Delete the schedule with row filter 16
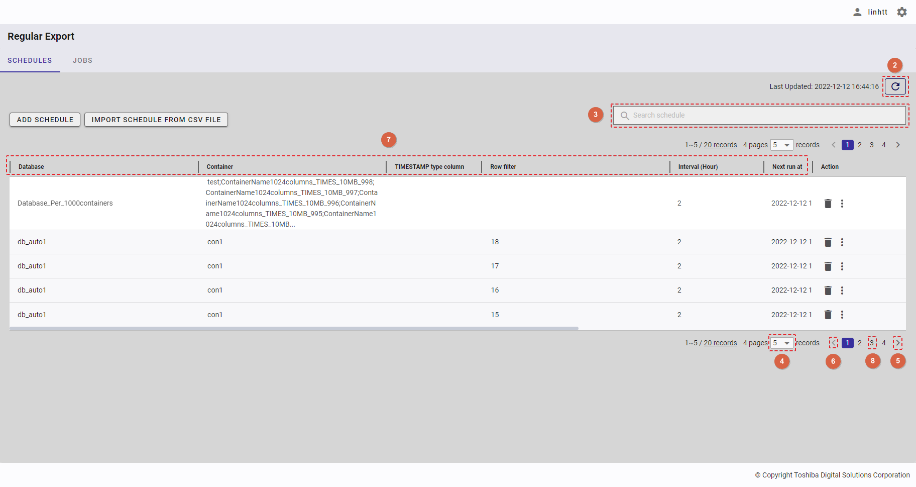916x487 pixels. click(x=828, y=290)
